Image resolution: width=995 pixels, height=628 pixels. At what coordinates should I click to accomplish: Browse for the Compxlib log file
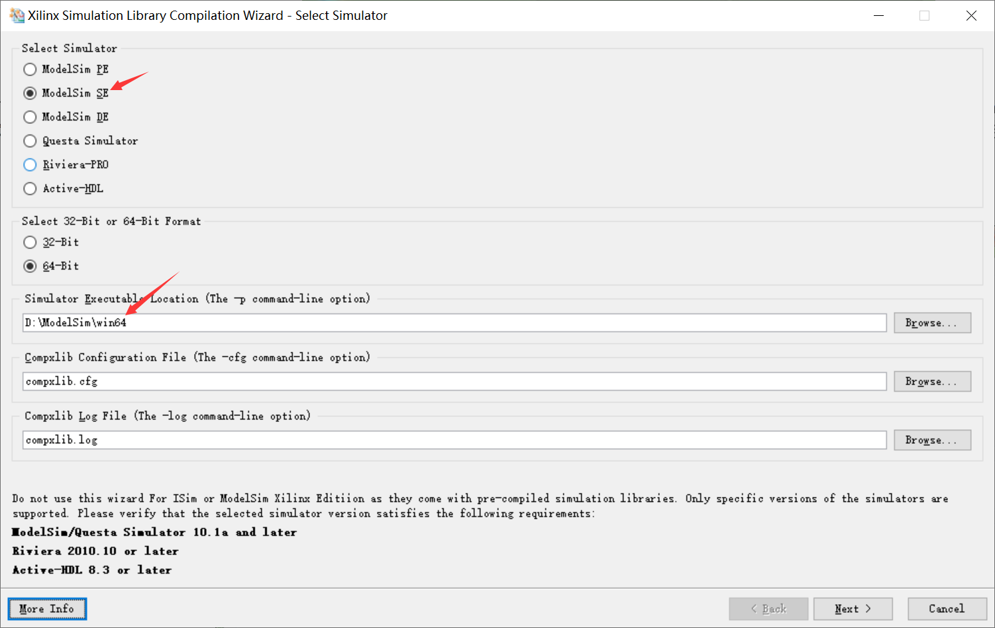click(x=932, y=439)
